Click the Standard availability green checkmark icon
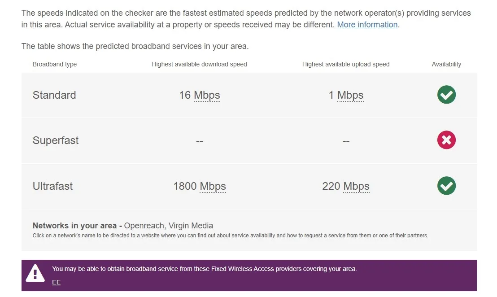Image resolution: width=497 pixels, height=297 pixels. point(446,95)
